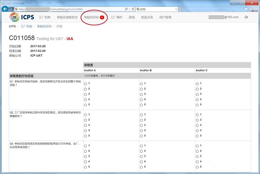Go to 工厂列表 breadcrumb link

(x=26, y=26)
